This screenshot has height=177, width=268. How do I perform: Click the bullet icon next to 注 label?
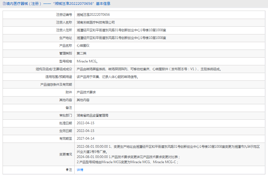tap(67, 170)
